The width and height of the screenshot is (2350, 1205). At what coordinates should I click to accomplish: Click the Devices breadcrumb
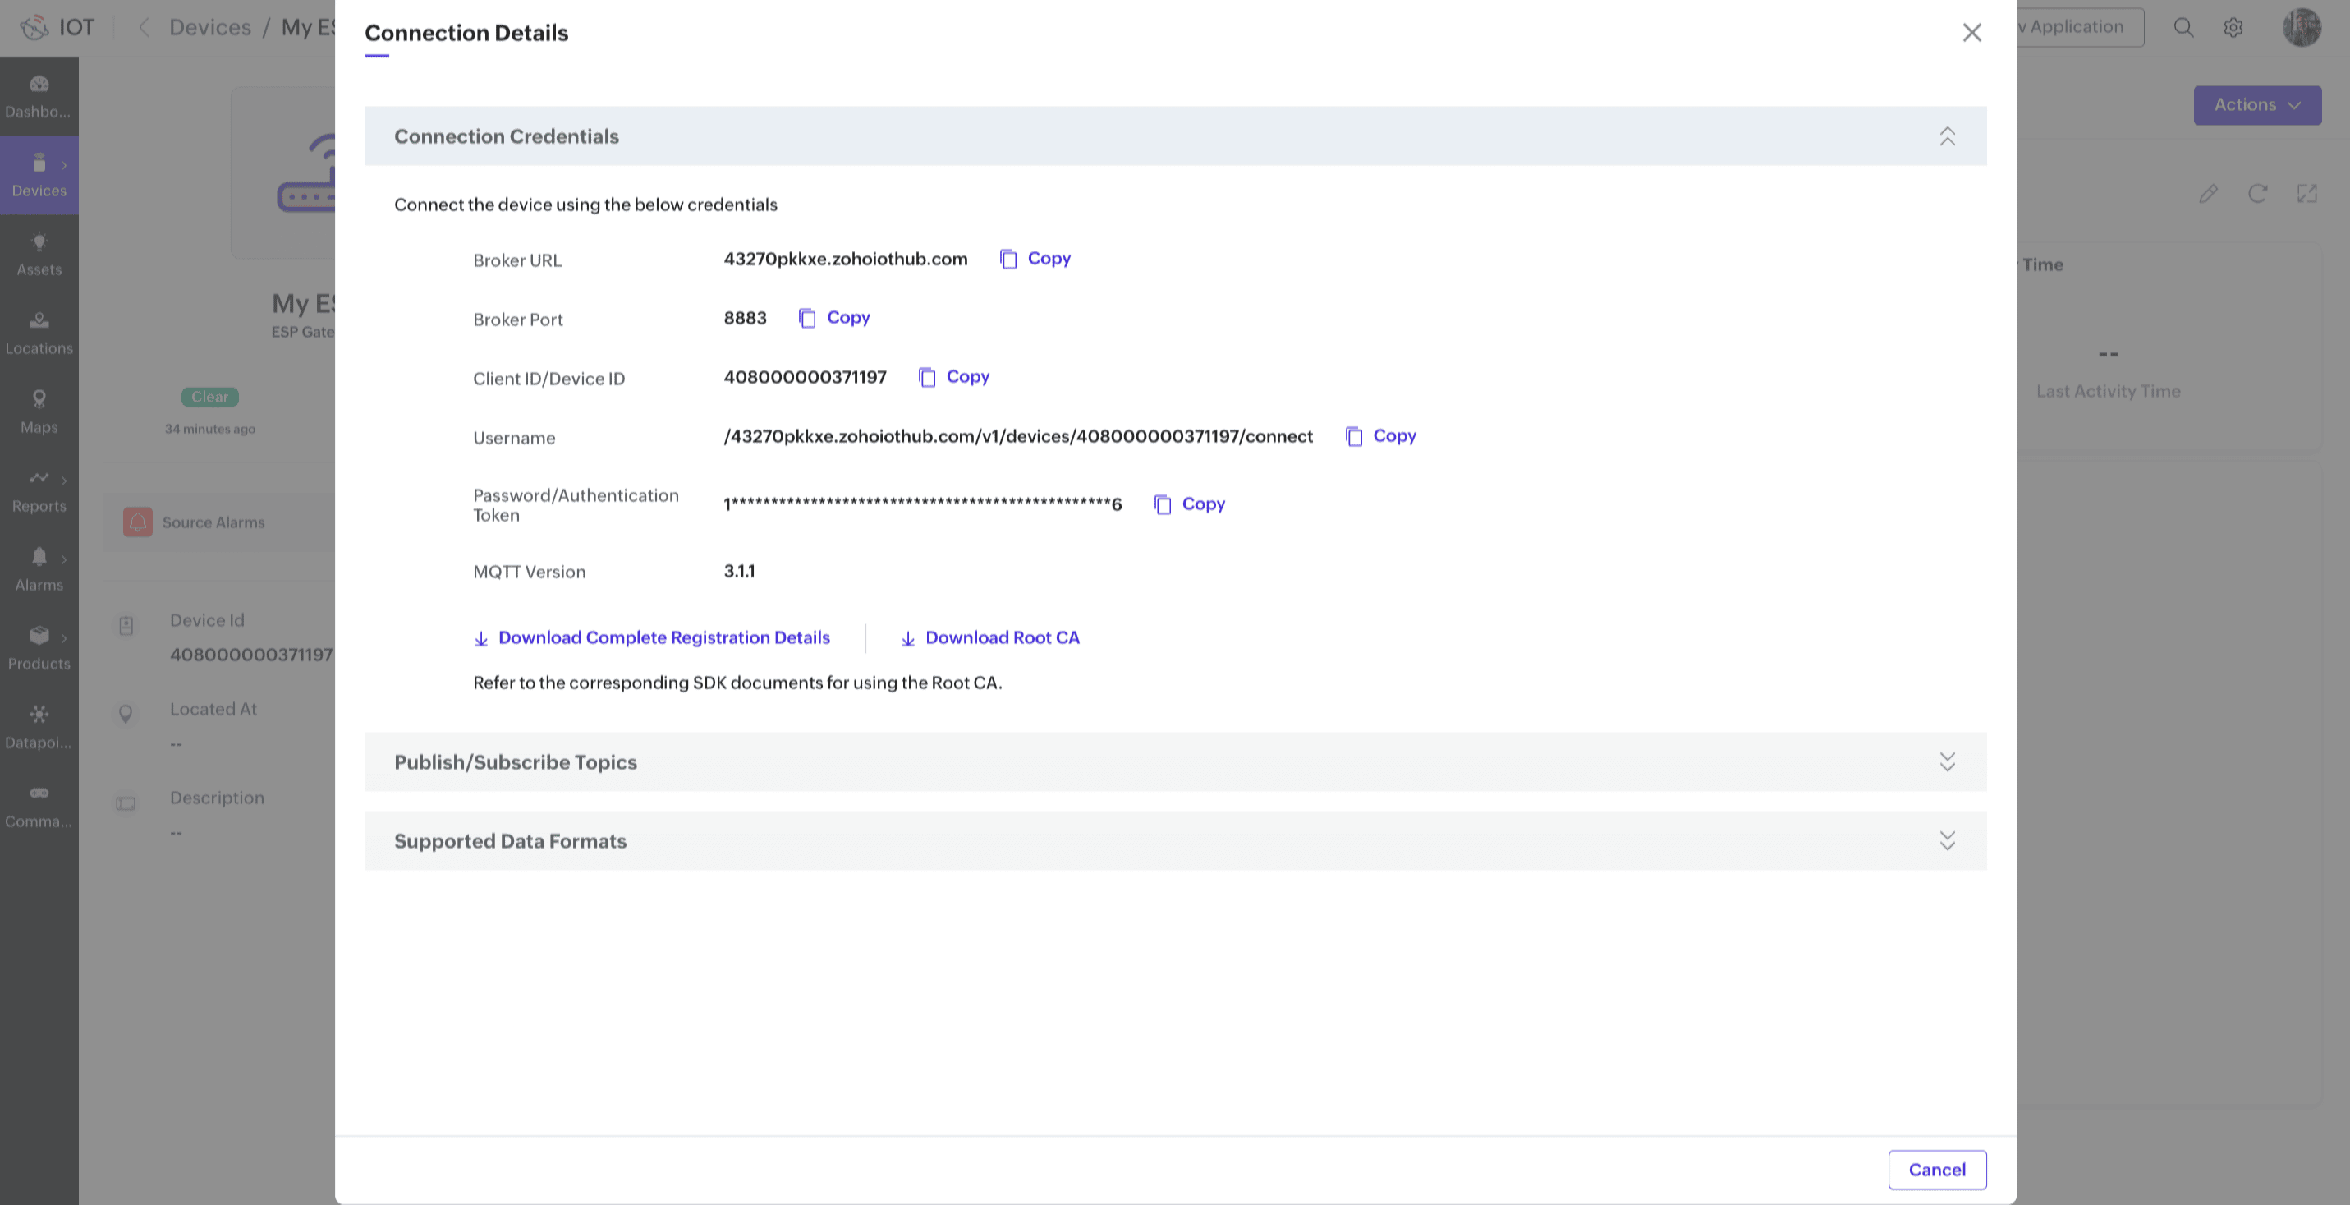tap(210, 27)
